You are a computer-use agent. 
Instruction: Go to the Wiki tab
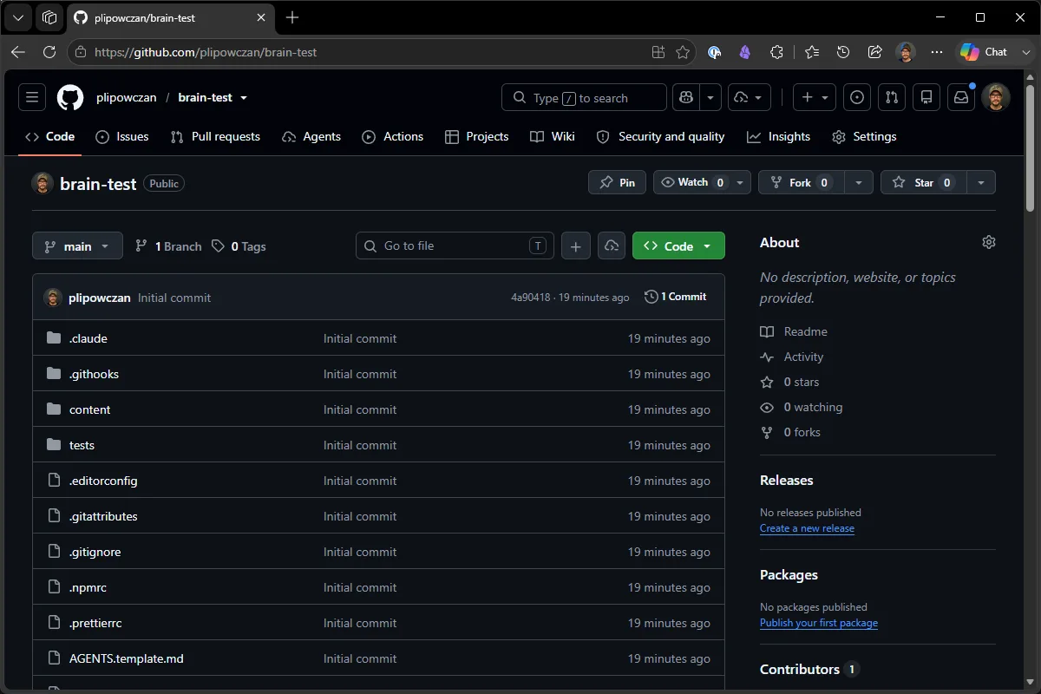point(553,136)
